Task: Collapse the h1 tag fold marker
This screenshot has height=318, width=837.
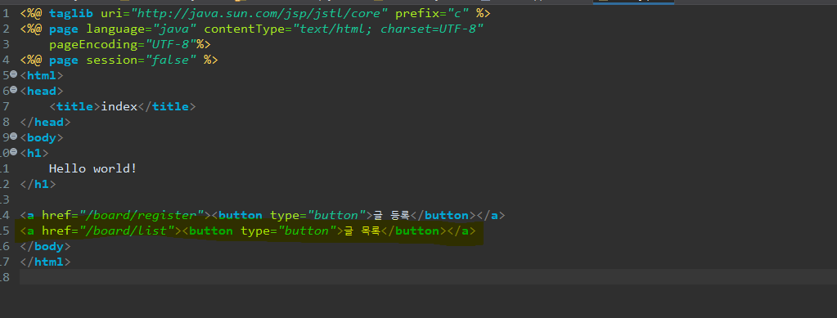Action: pos(14,152)
